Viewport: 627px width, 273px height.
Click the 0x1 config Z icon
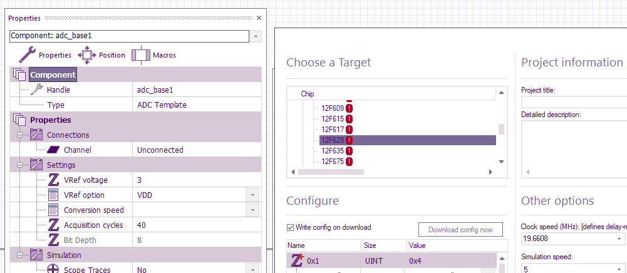[297, 260]
